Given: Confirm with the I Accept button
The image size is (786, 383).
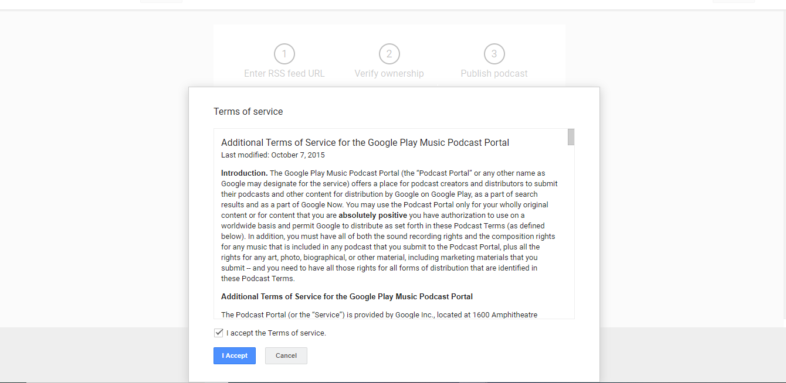Looking at the screenshot, I should (x=235, y=355).
